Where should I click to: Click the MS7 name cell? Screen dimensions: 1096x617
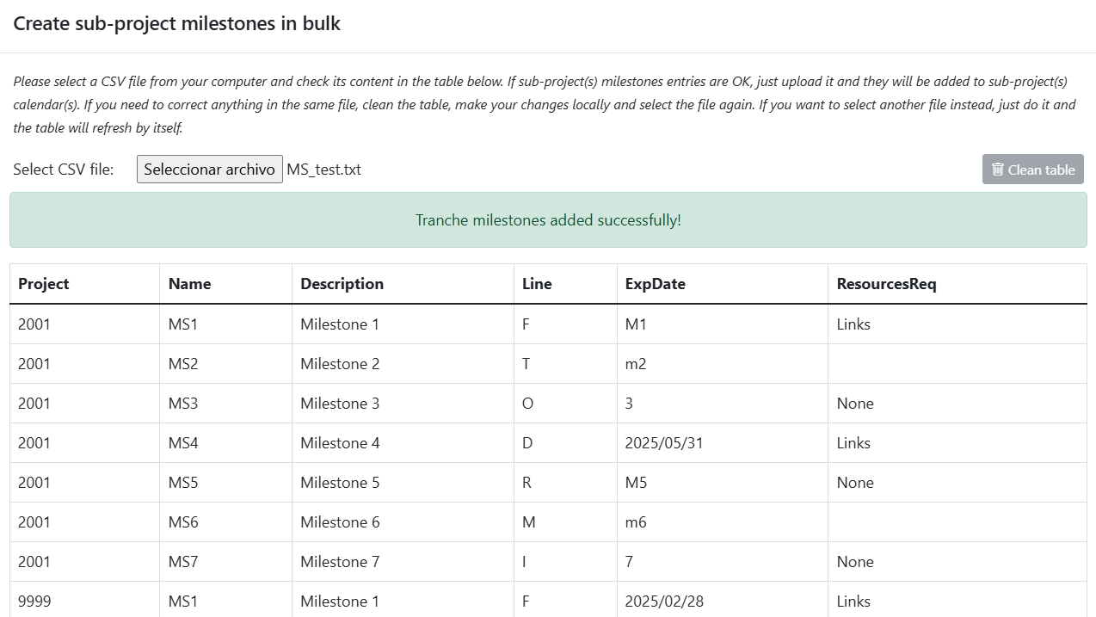pyautogui.click(x=226, y=562)
